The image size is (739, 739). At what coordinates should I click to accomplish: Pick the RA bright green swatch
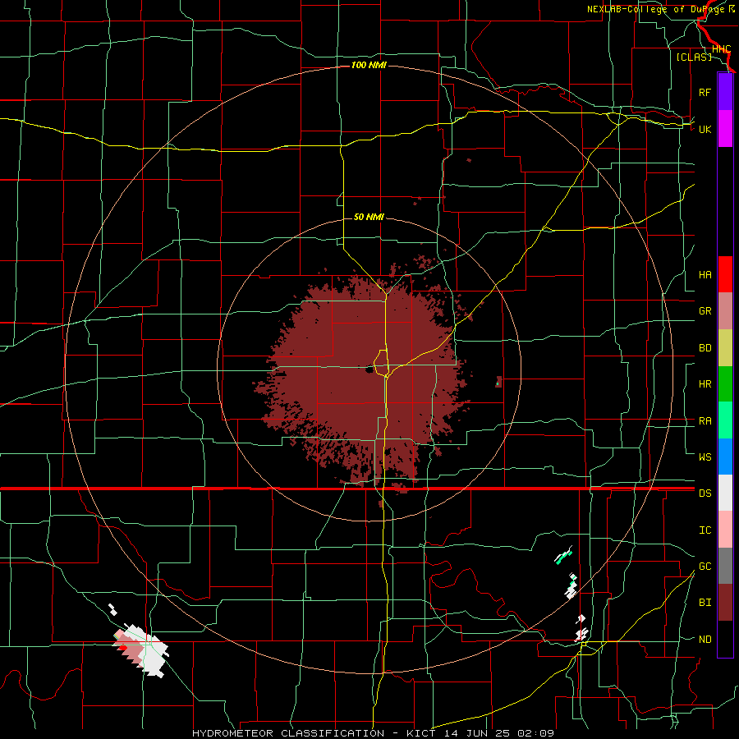click(x=725, y=420)
